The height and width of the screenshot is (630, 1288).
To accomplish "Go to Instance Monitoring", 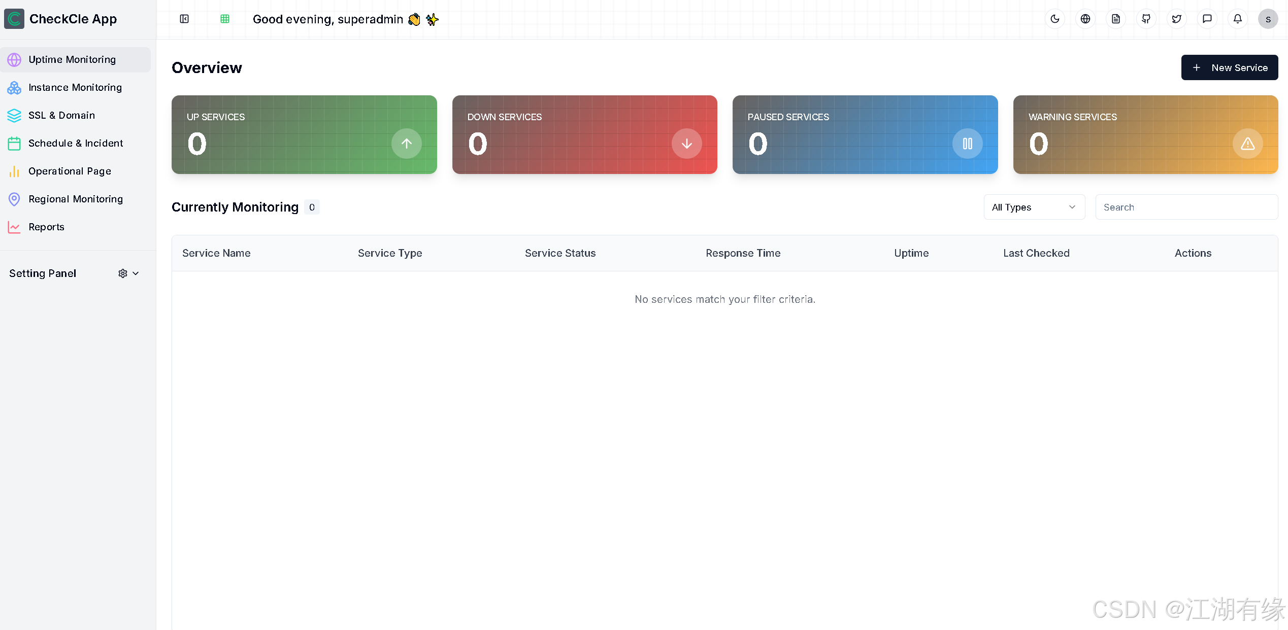I will point(75,88).
